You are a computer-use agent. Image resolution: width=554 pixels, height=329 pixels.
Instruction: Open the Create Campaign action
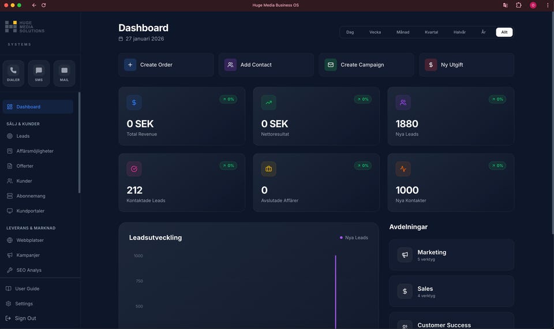(x=366, y=65)
